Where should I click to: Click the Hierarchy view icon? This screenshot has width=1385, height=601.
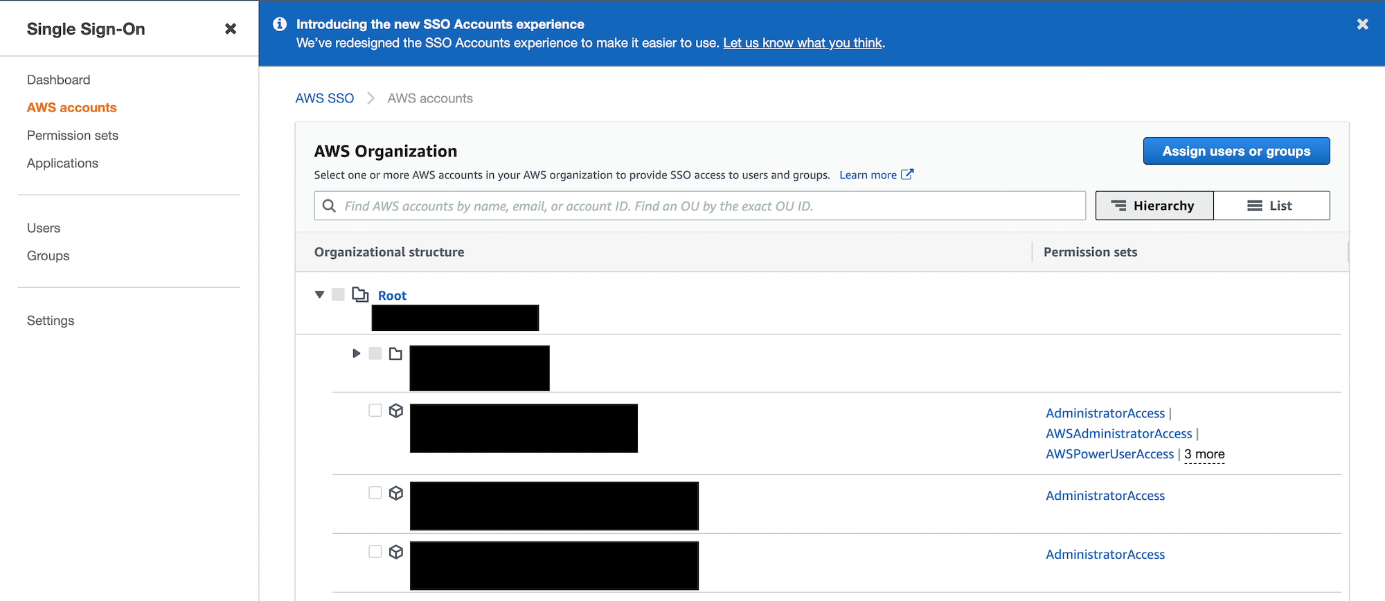pyautogui.click(x=1118, y=206)
